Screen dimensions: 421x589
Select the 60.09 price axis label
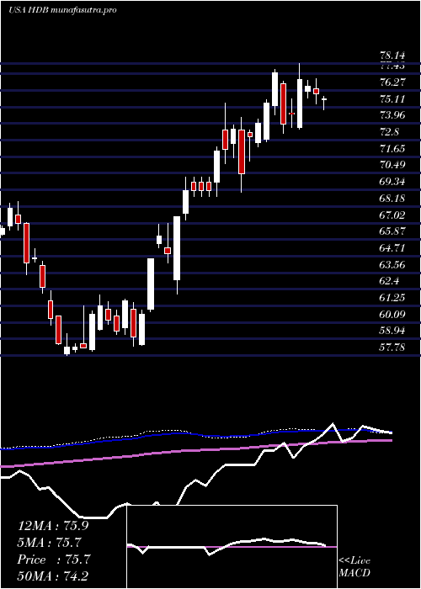click(393, 314)
